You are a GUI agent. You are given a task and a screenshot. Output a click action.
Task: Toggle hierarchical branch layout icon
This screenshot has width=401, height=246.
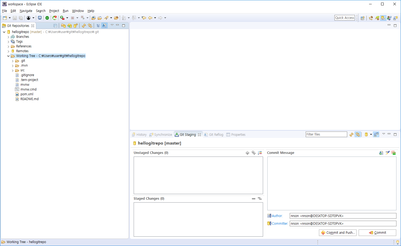click(98, 26)
